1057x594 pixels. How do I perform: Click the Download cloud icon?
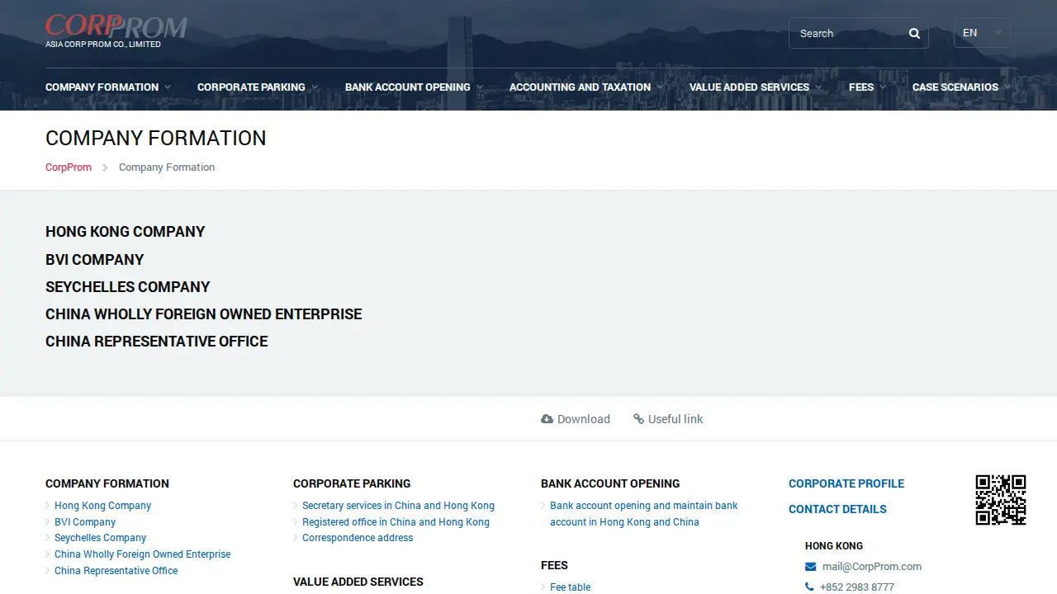pyautogui.click(x=547, y=419)
